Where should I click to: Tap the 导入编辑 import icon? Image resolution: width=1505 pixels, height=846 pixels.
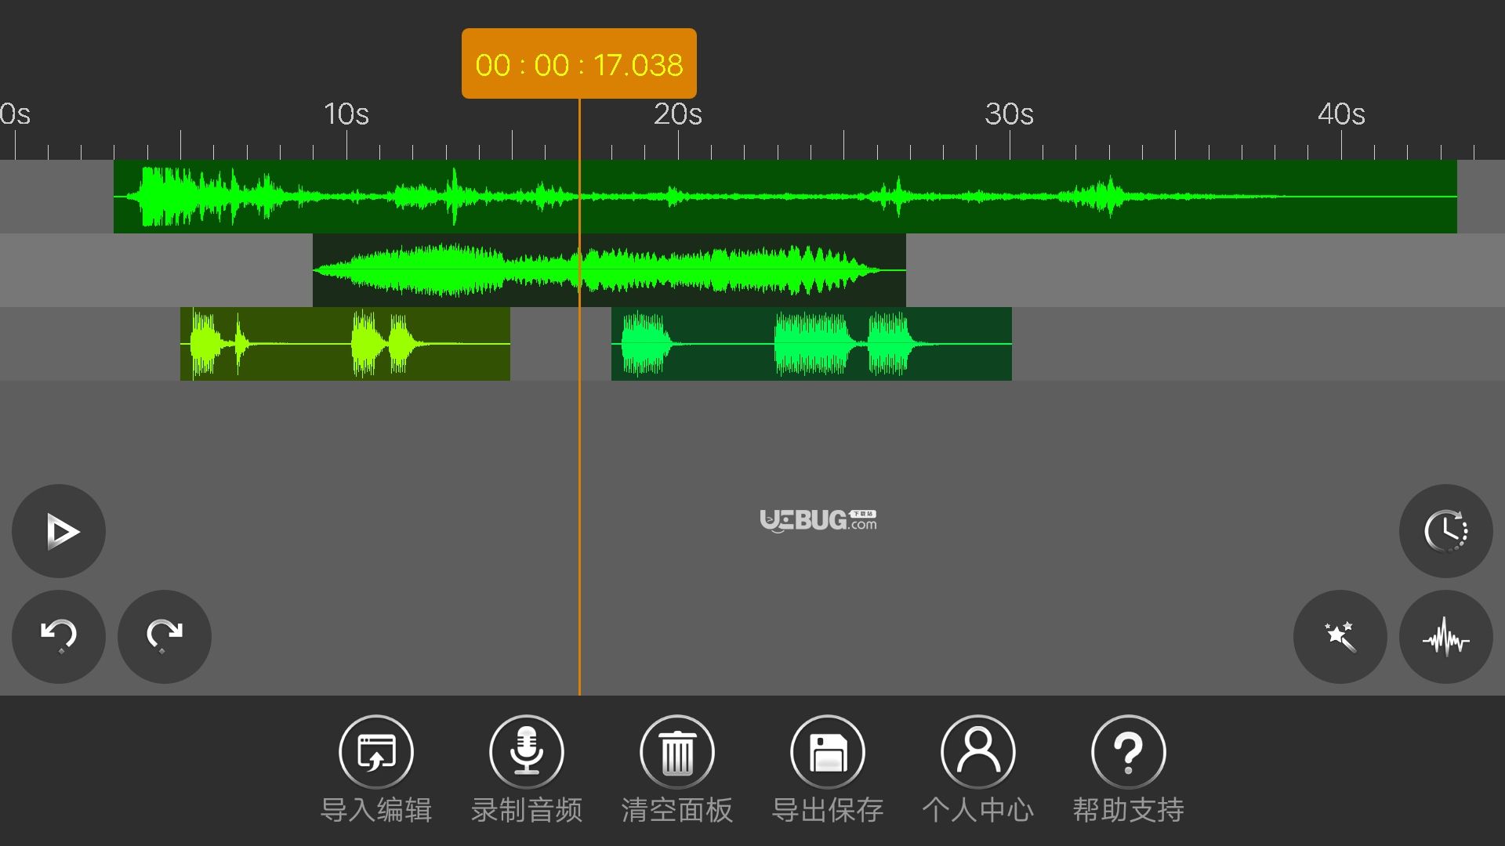376,752
